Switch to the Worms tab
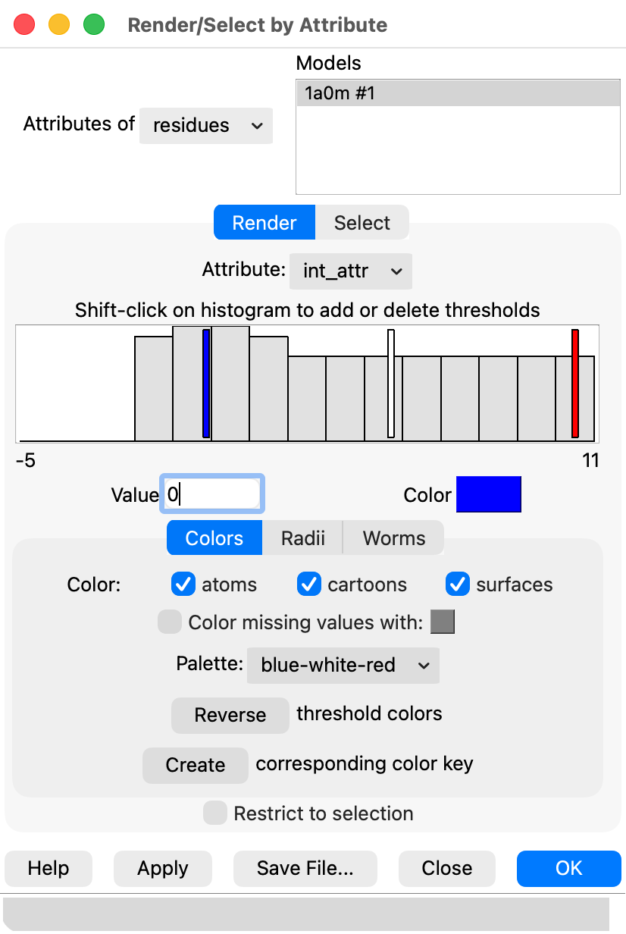The image size is (626, 934). point(393,538)
